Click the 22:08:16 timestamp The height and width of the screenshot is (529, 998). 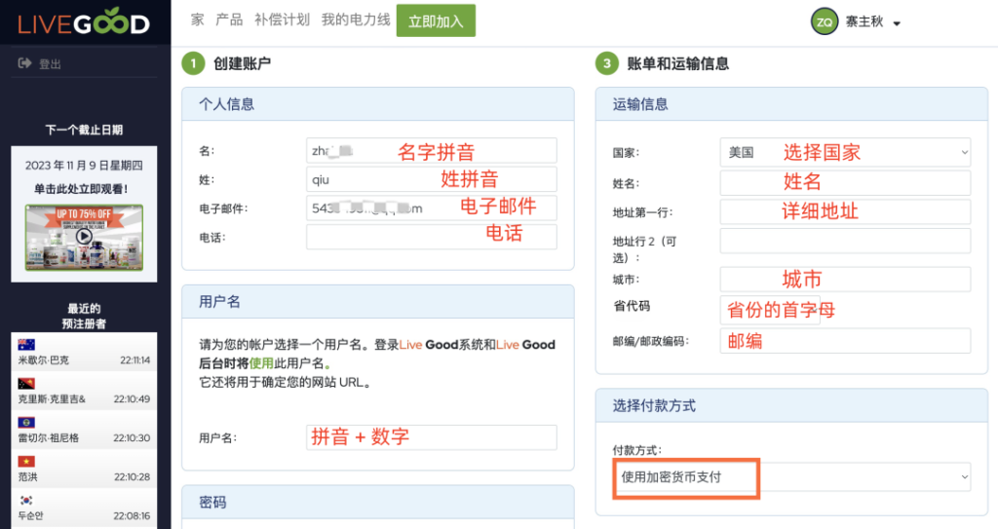click(132, 515)
